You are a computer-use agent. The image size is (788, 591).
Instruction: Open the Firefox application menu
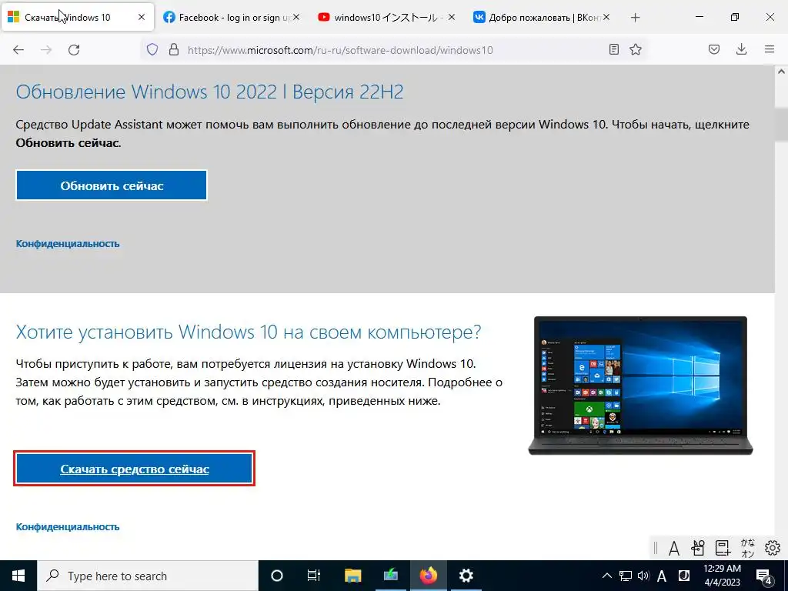tap(770, 49)
